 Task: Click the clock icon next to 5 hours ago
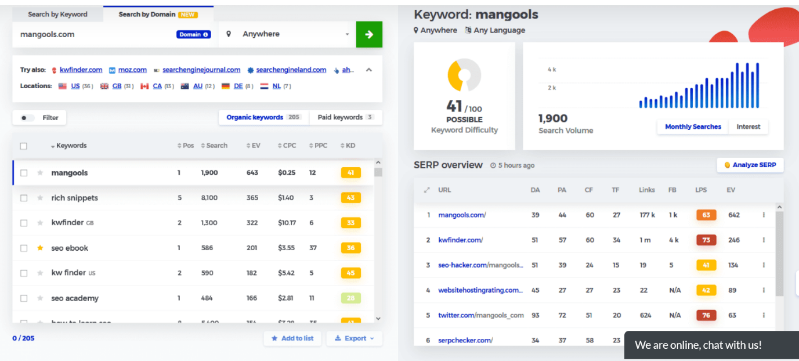pos(493,165)
